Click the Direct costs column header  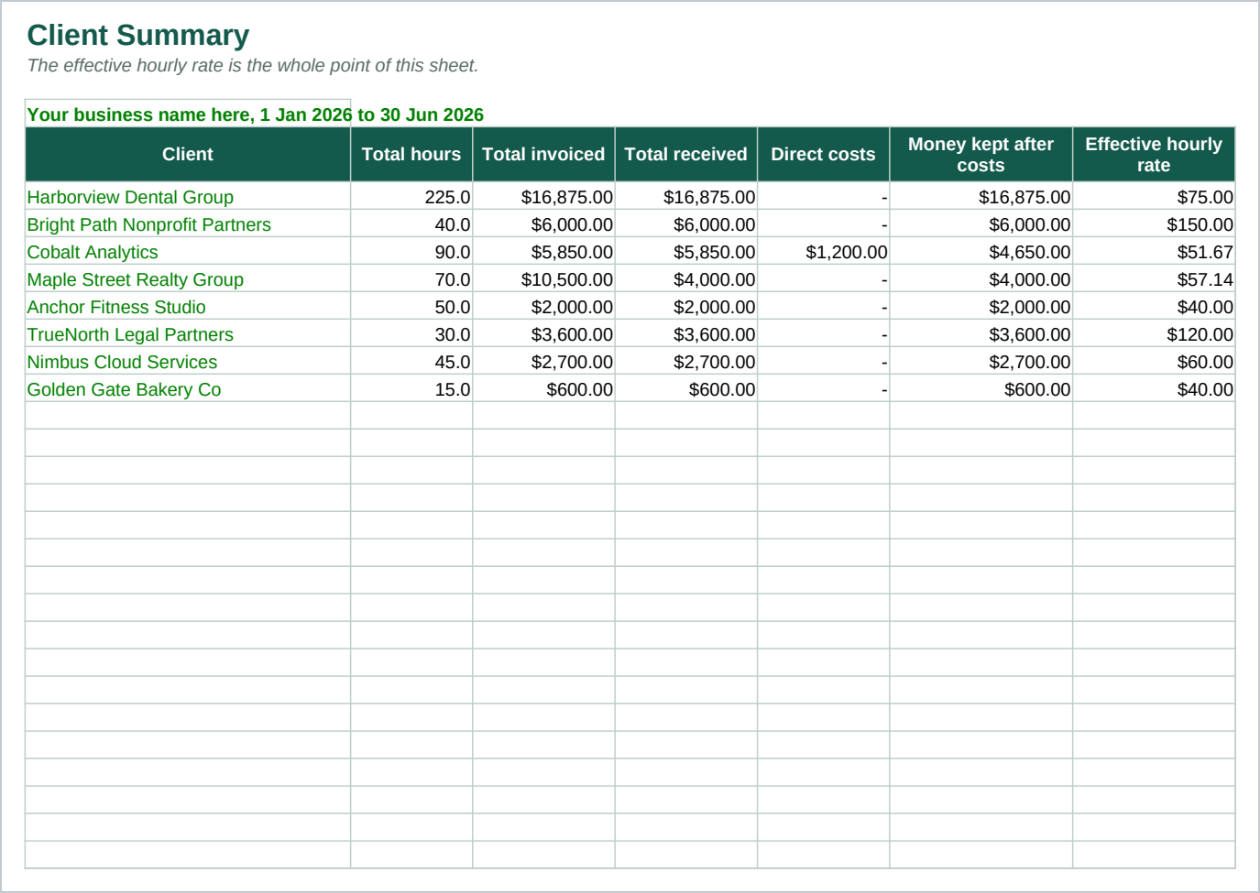[x=823, y=154]
